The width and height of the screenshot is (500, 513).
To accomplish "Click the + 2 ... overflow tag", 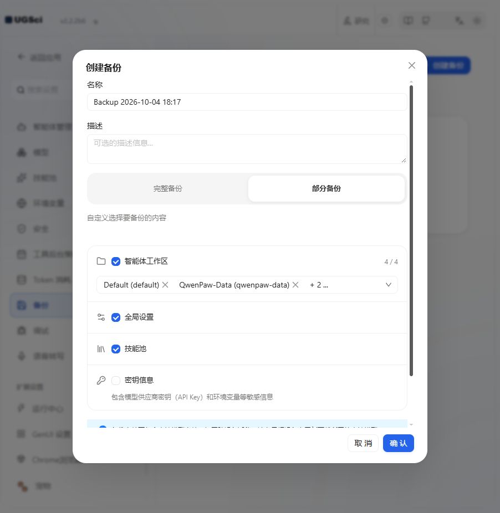I will click(319, 285).
